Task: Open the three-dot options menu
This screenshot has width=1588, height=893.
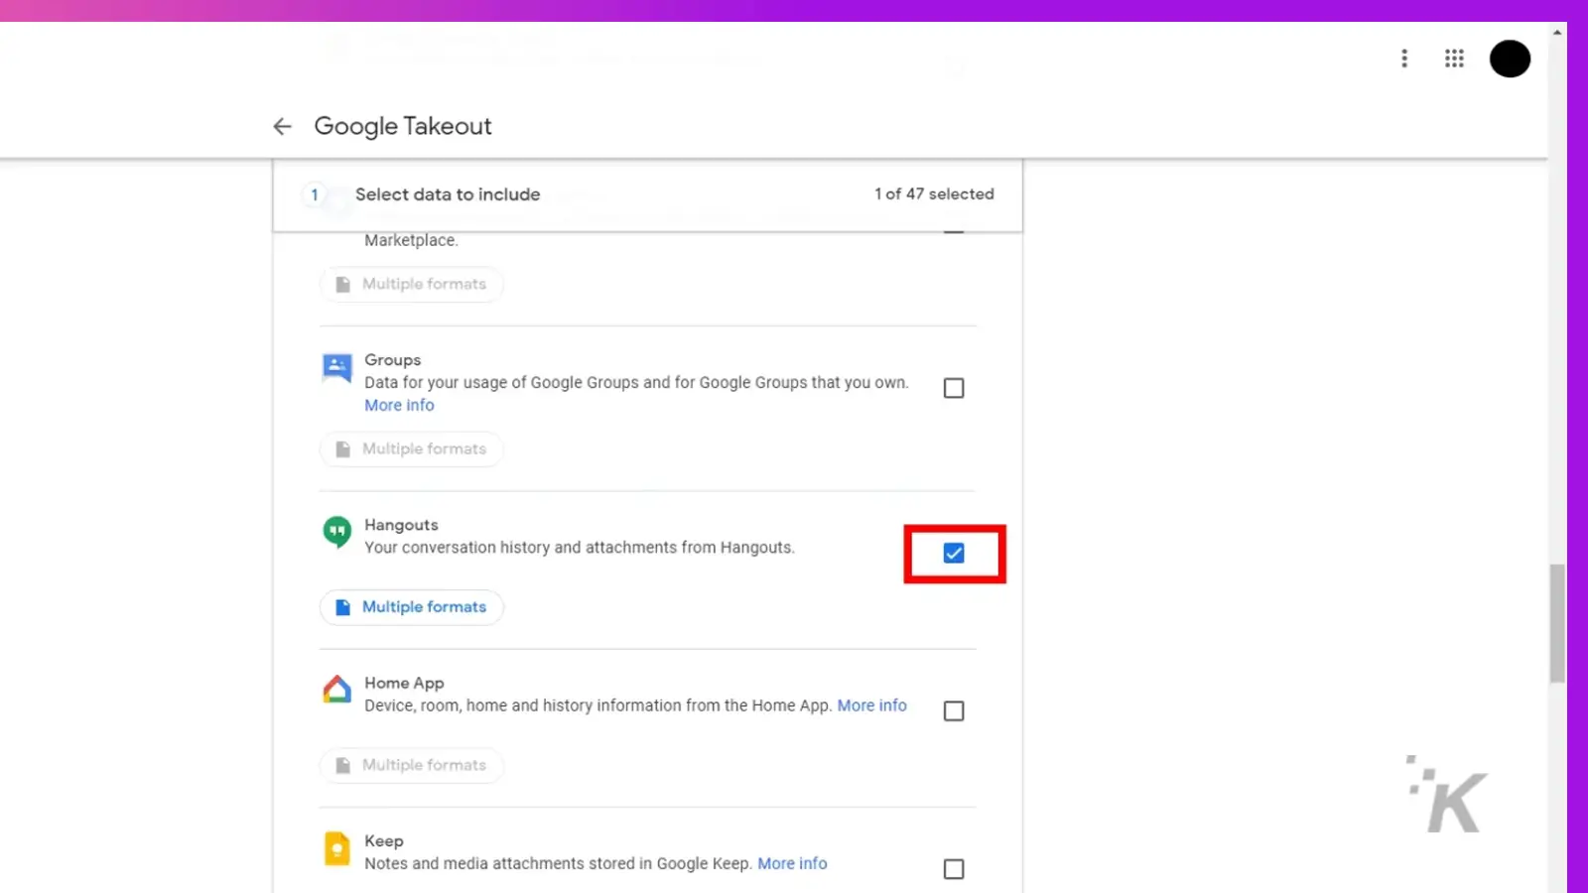Action: (x=1403, y=59)
